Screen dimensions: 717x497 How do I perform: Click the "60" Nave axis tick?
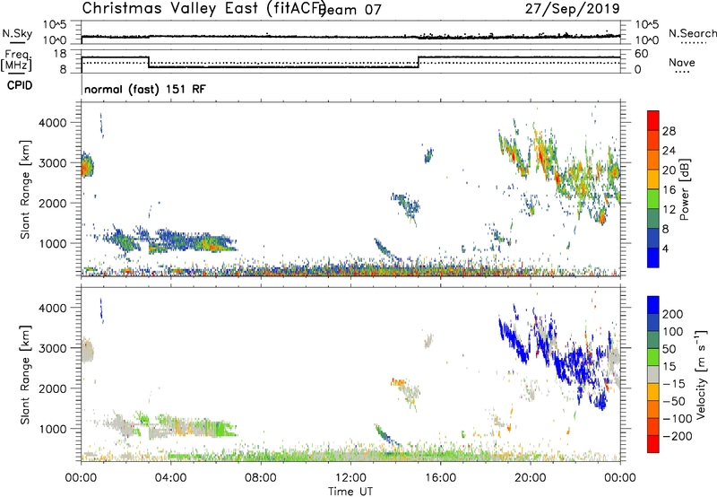point(641,54)
